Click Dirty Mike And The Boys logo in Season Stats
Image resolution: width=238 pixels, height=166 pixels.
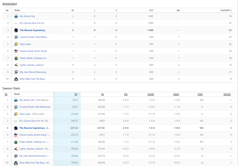coord(16,163)
